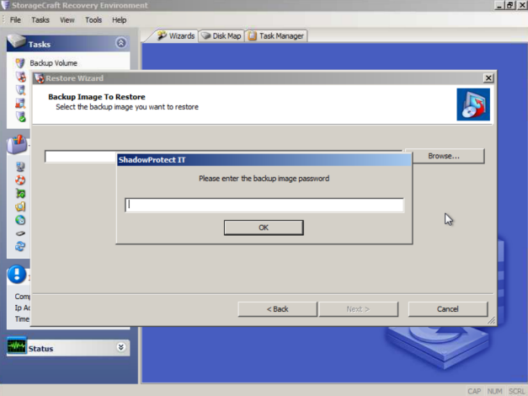Open the Tasks menu
This screenshot has height=396, width=528.
(40, 20)
